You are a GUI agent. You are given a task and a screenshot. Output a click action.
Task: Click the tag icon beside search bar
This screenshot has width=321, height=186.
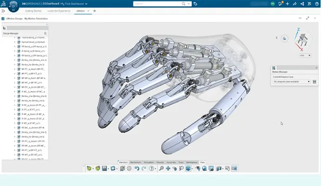(x=195, y=4)
